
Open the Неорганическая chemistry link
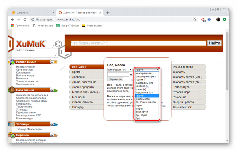pyautogui.click(x=26, y=67)
